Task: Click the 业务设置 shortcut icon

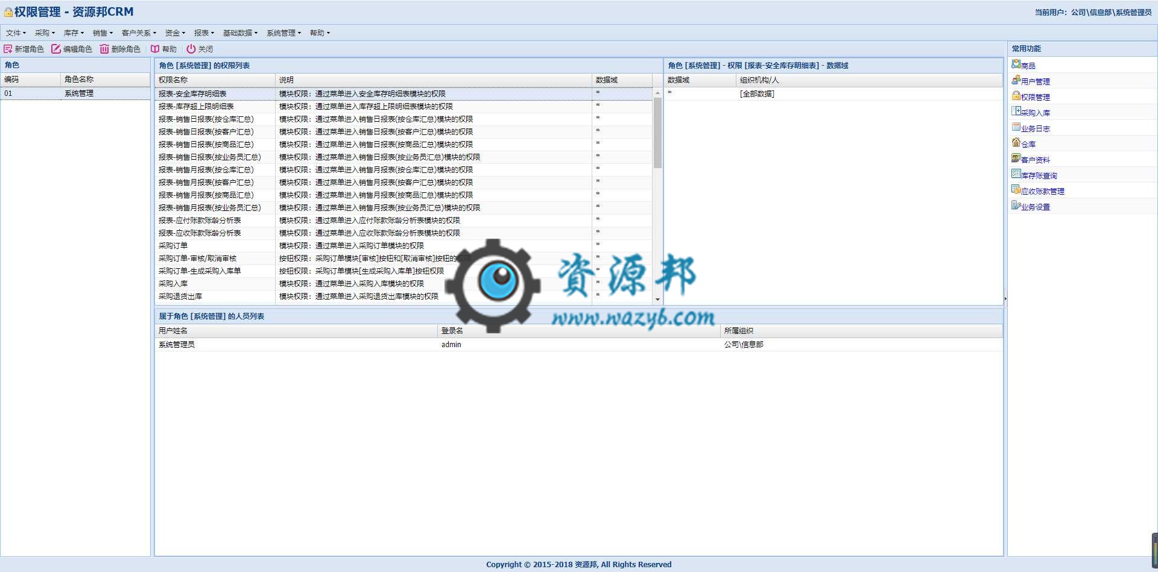Action: 1016,205
